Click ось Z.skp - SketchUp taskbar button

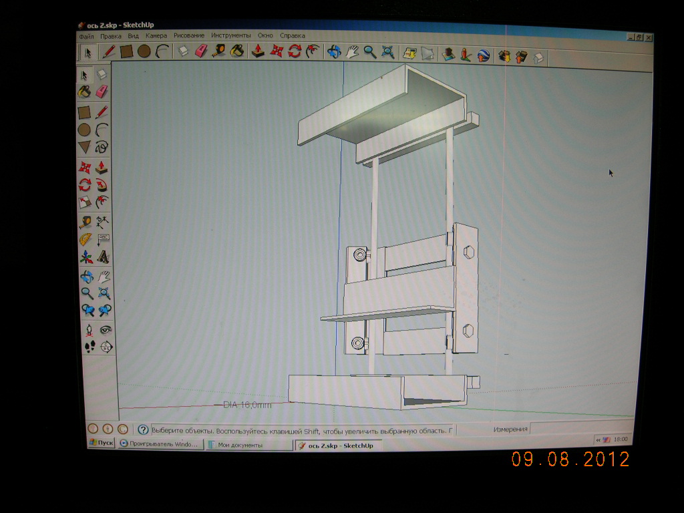pyautogui.click(x=339, y=446)
